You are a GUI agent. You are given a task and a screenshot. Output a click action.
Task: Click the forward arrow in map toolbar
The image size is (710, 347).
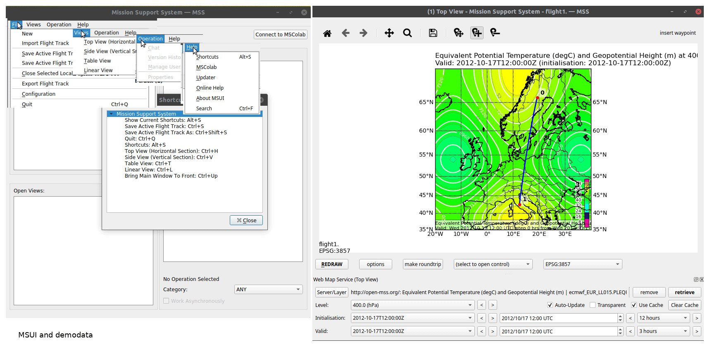click(x=363, y=33)
